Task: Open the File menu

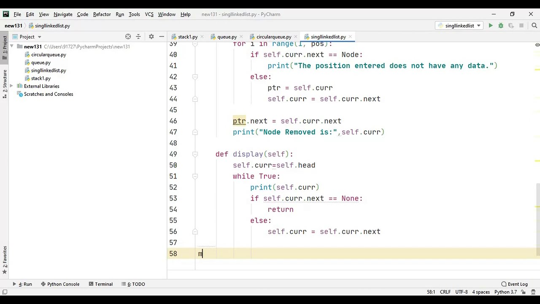Action: click(x=17, y=14)
